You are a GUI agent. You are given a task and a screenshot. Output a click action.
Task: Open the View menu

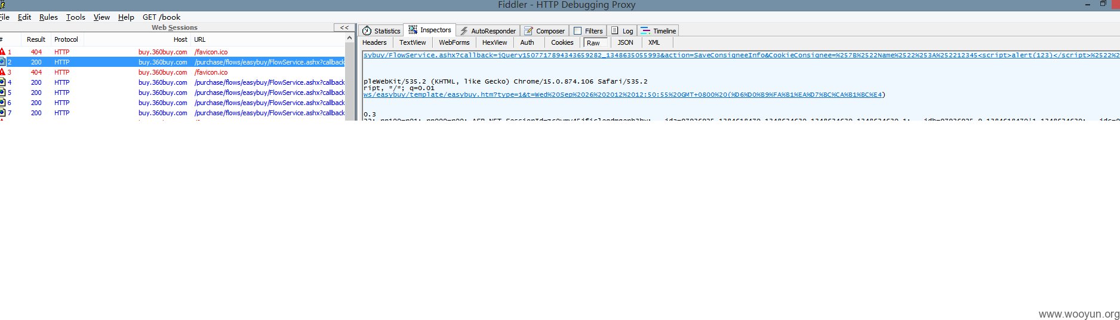pos(101,17)
